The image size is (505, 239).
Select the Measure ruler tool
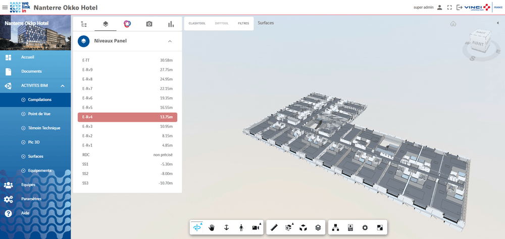point(274,227)
